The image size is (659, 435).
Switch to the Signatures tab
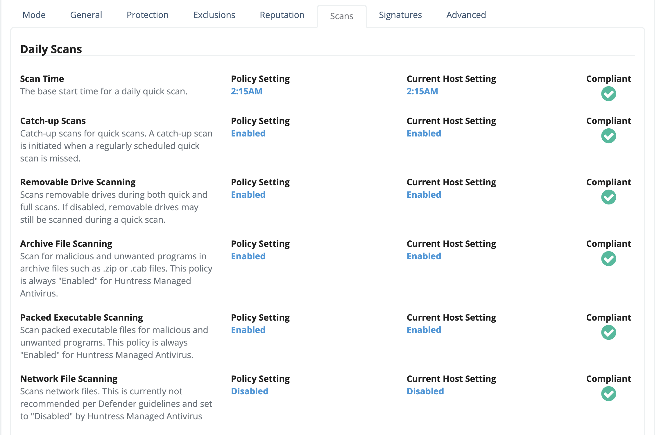(400, 15)
